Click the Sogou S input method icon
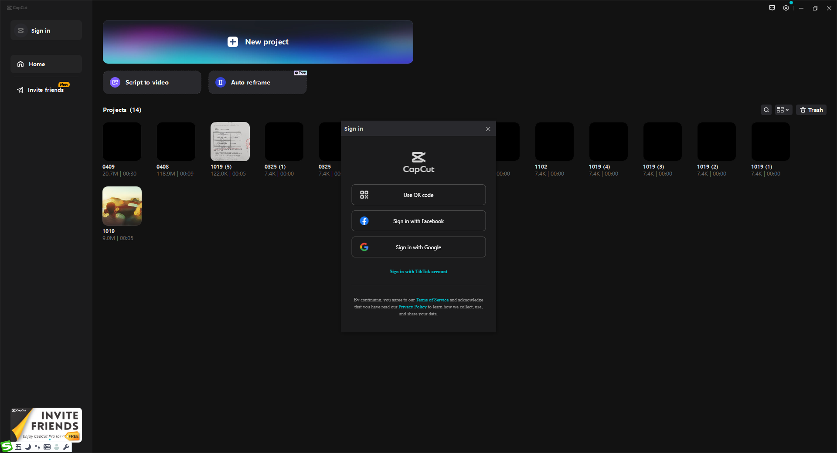This screenshot has width=837, height=453. pos(7,446)
